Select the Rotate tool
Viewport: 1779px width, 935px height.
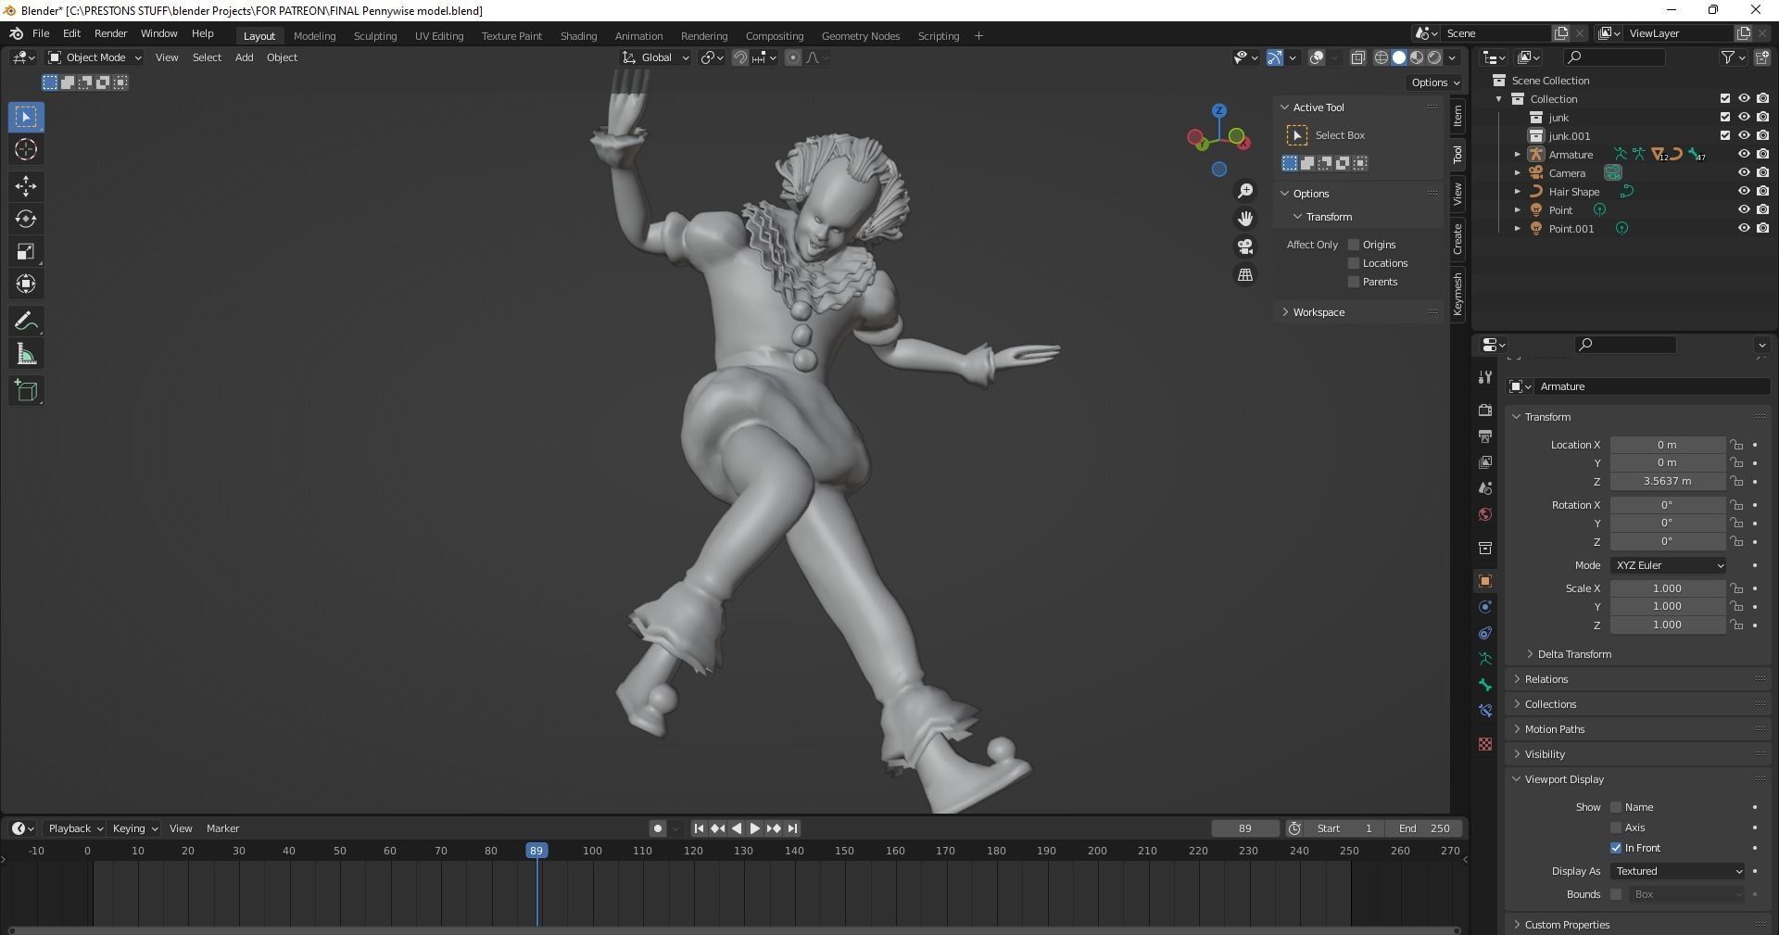coord(26,219)
